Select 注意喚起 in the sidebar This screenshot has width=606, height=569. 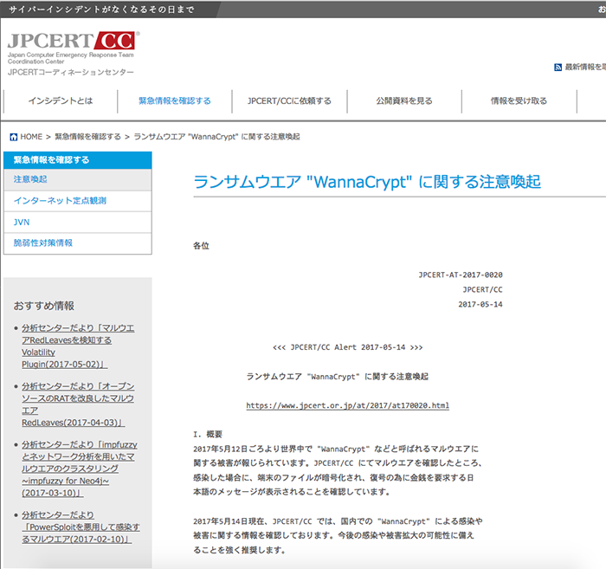(78, 179)
